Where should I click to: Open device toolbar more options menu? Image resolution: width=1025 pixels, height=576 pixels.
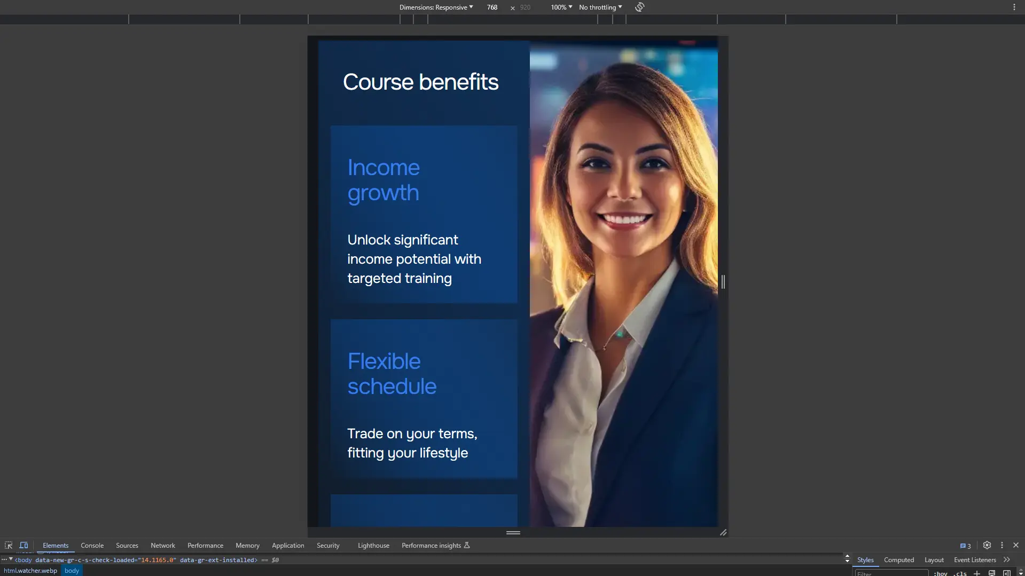click(1014, 7)
